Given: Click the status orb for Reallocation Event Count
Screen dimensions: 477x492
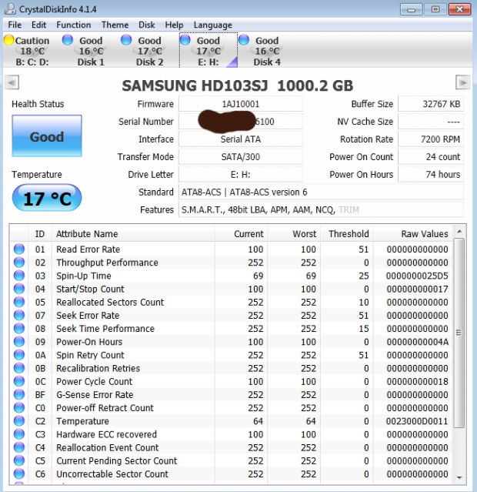Looking at the screenshot, I should point(19,447).
